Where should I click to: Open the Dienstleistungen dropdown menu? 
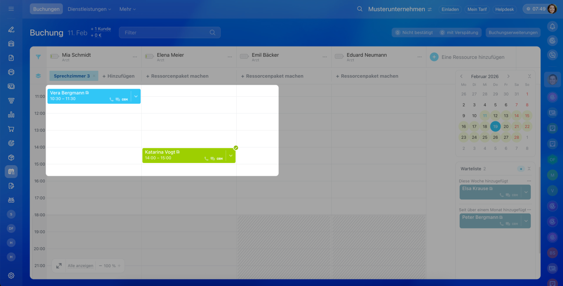[89, 9]
